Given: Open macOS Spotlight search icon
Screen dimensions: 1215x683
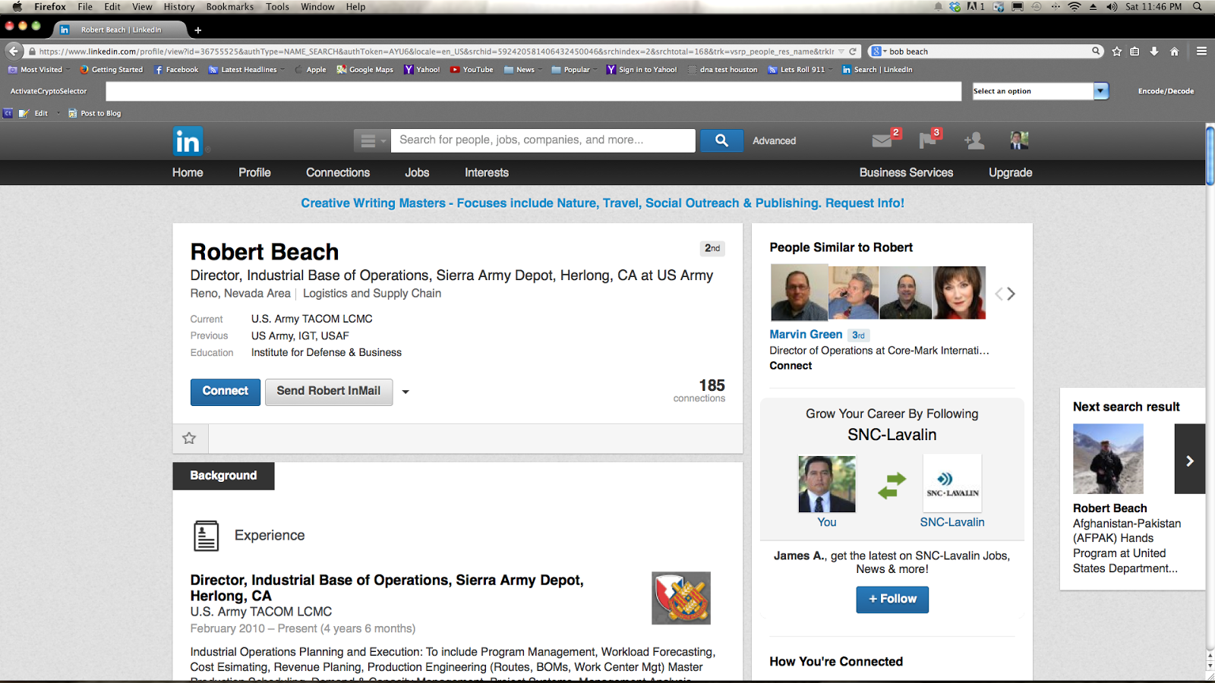Looking at the screenshot, I should coord(1198,7).
